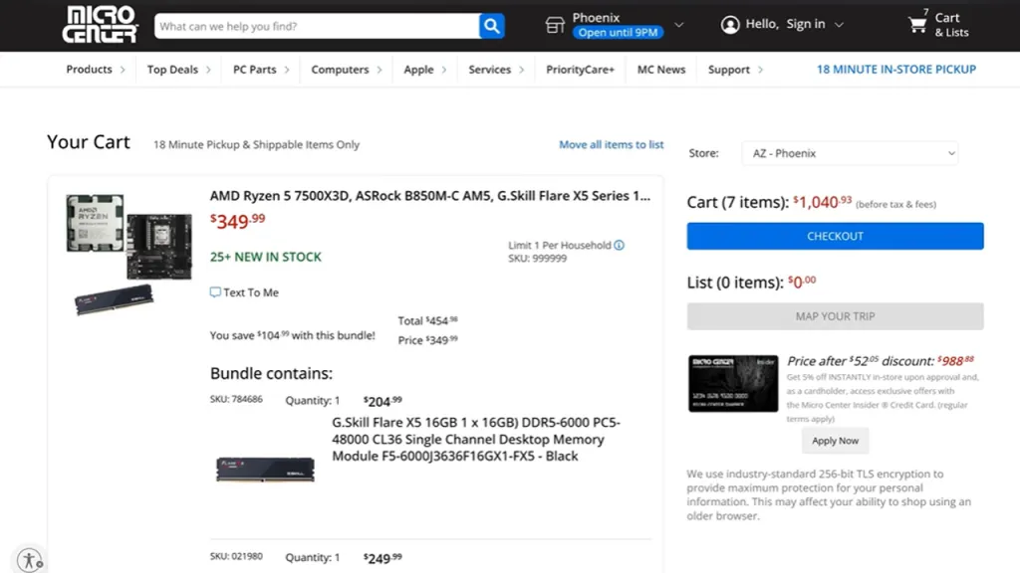Click the ASRock motherboard bundle image
This screenshot has height=573, width=1020.
tap(158, 247)
